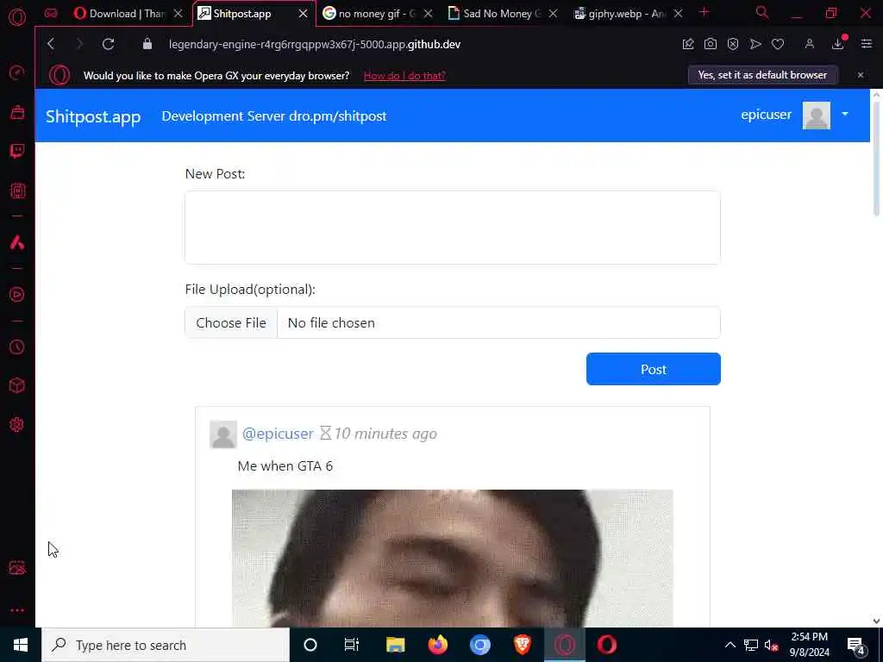Image resolution: width=883 pixels, height=662 pixels.
Task: Launch Brave from the taskbar
Action: tap(522, 645)
